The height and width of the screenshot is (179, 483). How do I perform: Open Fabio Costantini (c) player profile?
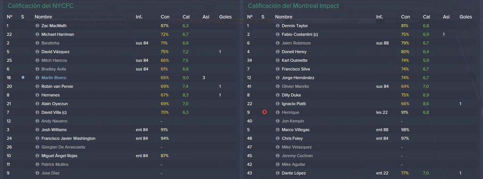[300, 34]
